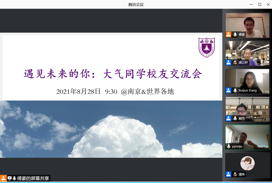The height and width of the screenshot is (183, 272).
Task: Click the blue user icon for 顾浩
Action: click(229, 119)
